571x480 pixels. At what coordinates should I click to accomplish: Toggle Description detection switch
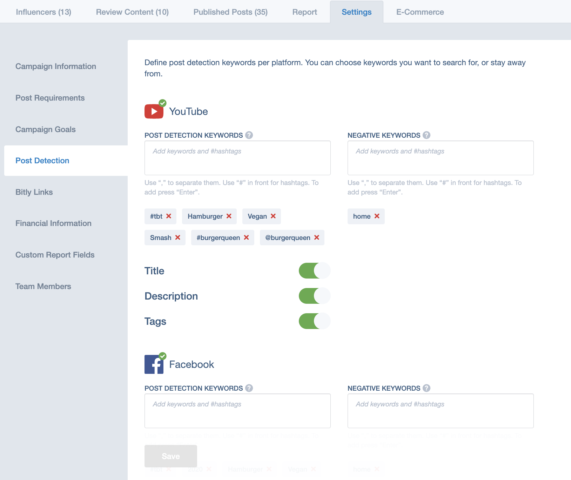coord(315,296)
